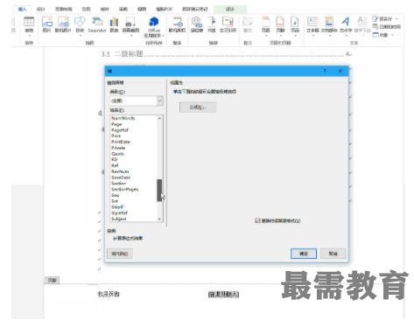Click the Field Codes button
Image resolution: width=414 pixels, height=320 pixels.
pos(120,254)
